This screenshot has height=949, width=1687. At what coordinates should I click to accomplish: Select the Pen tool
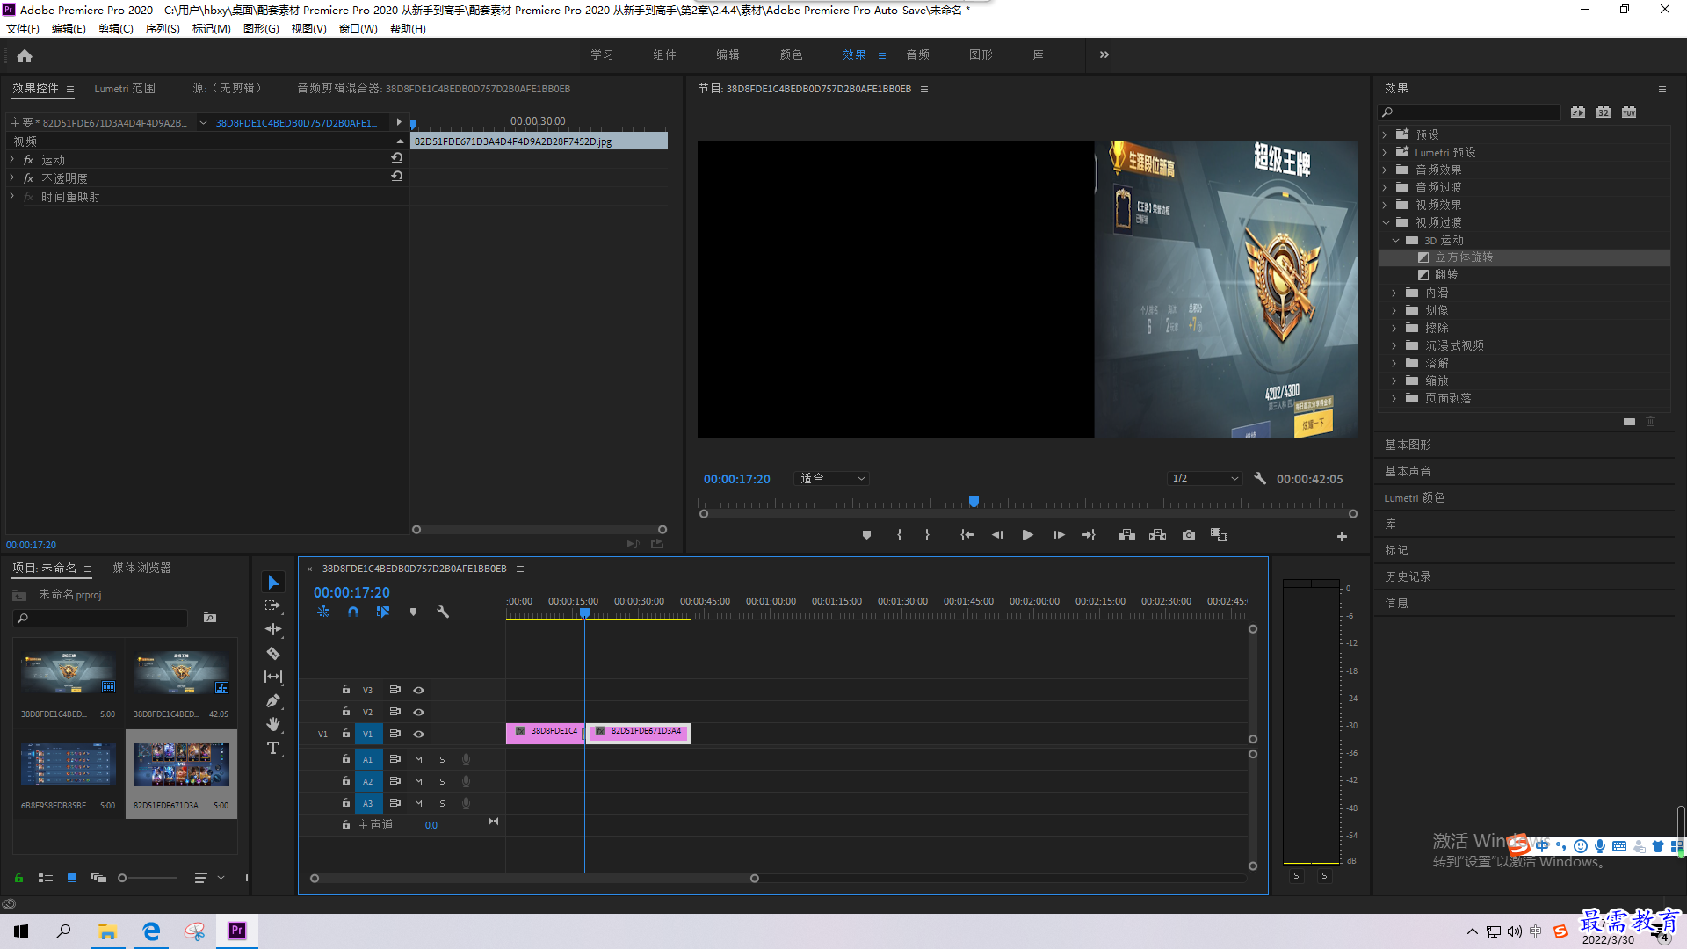(273, 700)
